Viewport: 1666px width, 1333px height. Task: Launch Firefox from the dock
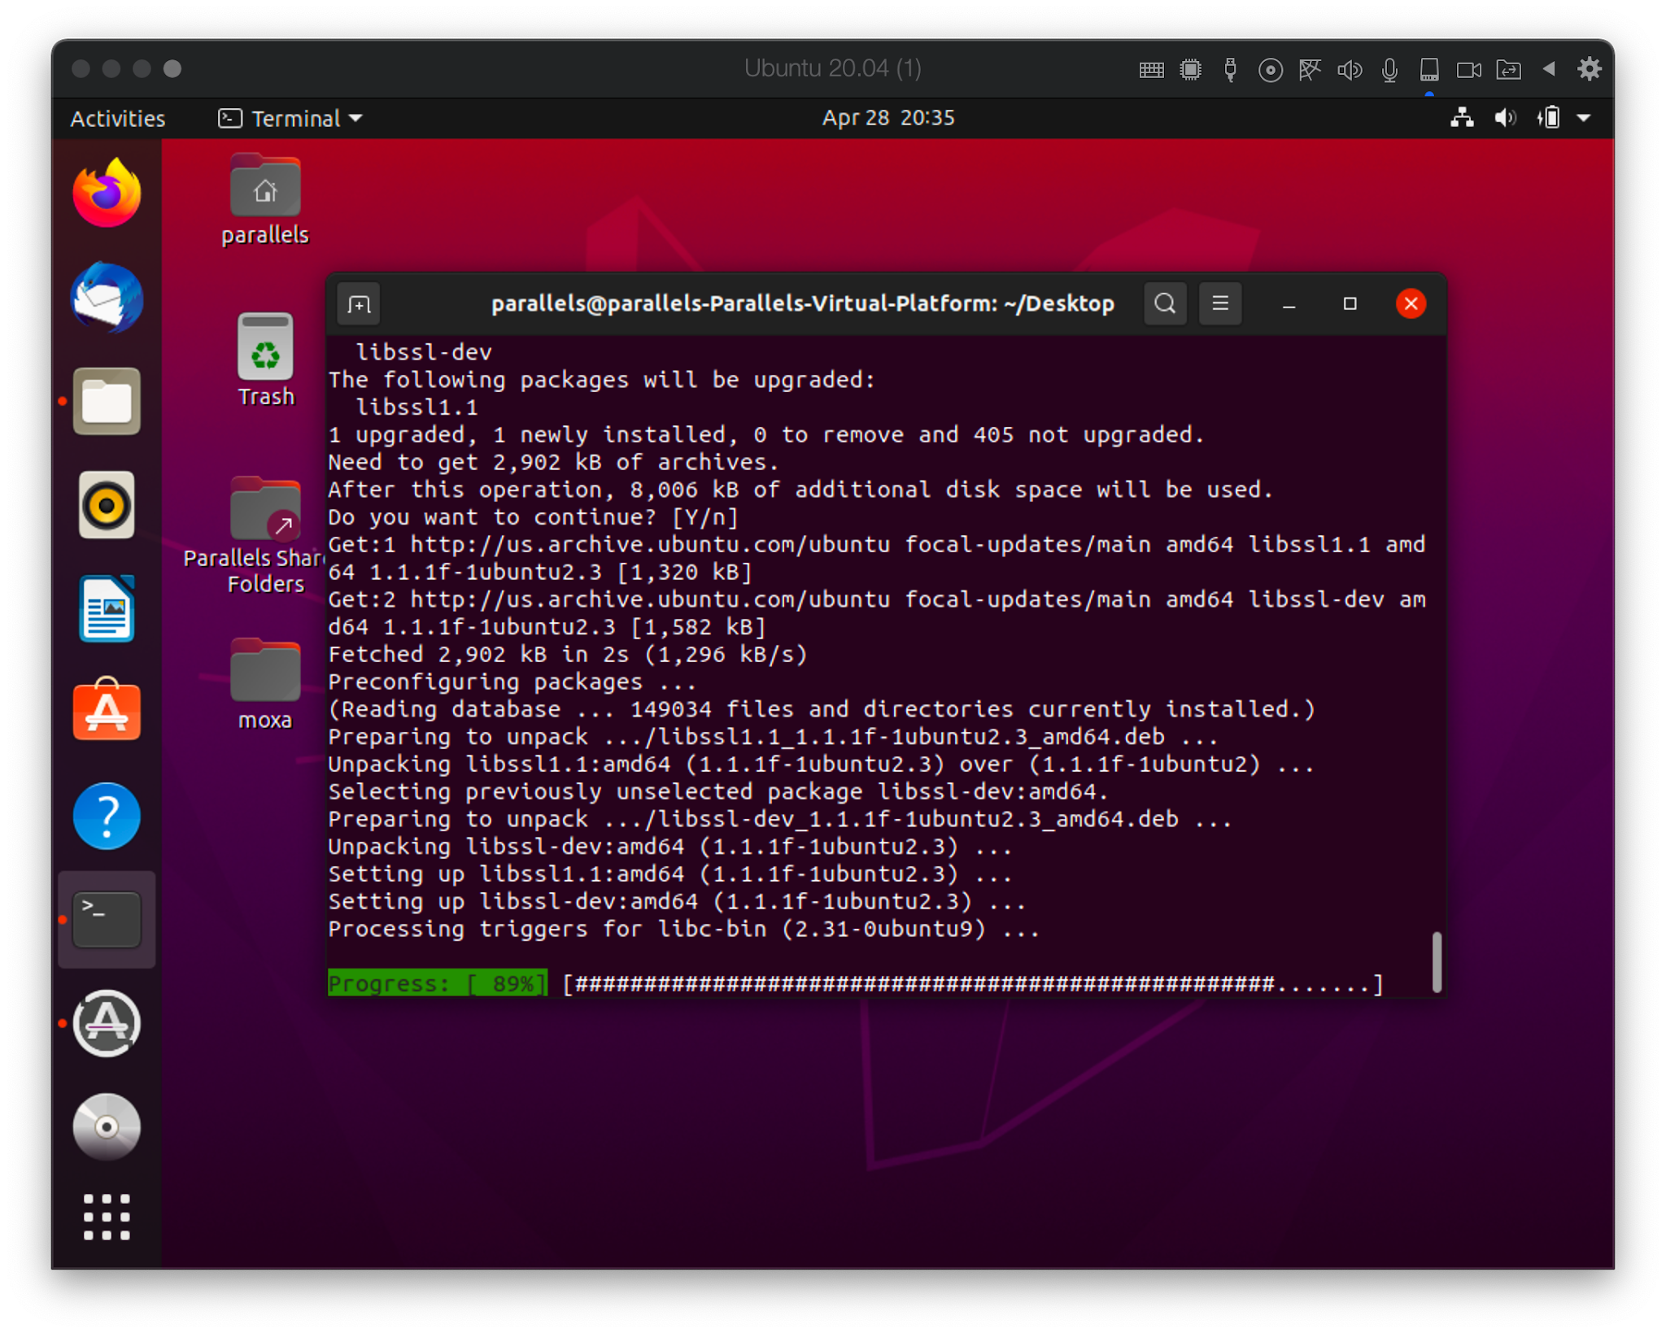pos(107,193)
